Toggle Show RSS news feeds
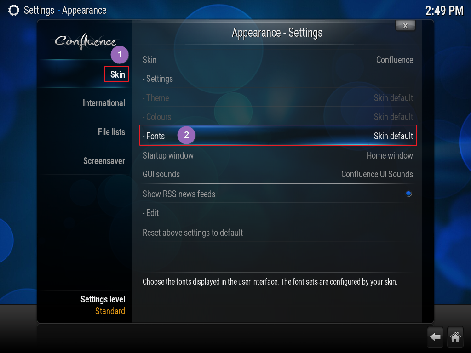This screenshot has height=353, width=471. point(278,194)
